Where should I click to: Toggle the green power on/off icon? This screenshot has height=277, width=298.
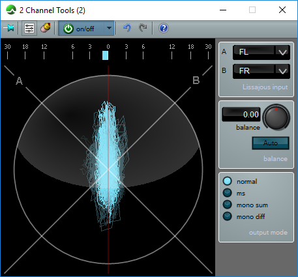coord(68,29)
